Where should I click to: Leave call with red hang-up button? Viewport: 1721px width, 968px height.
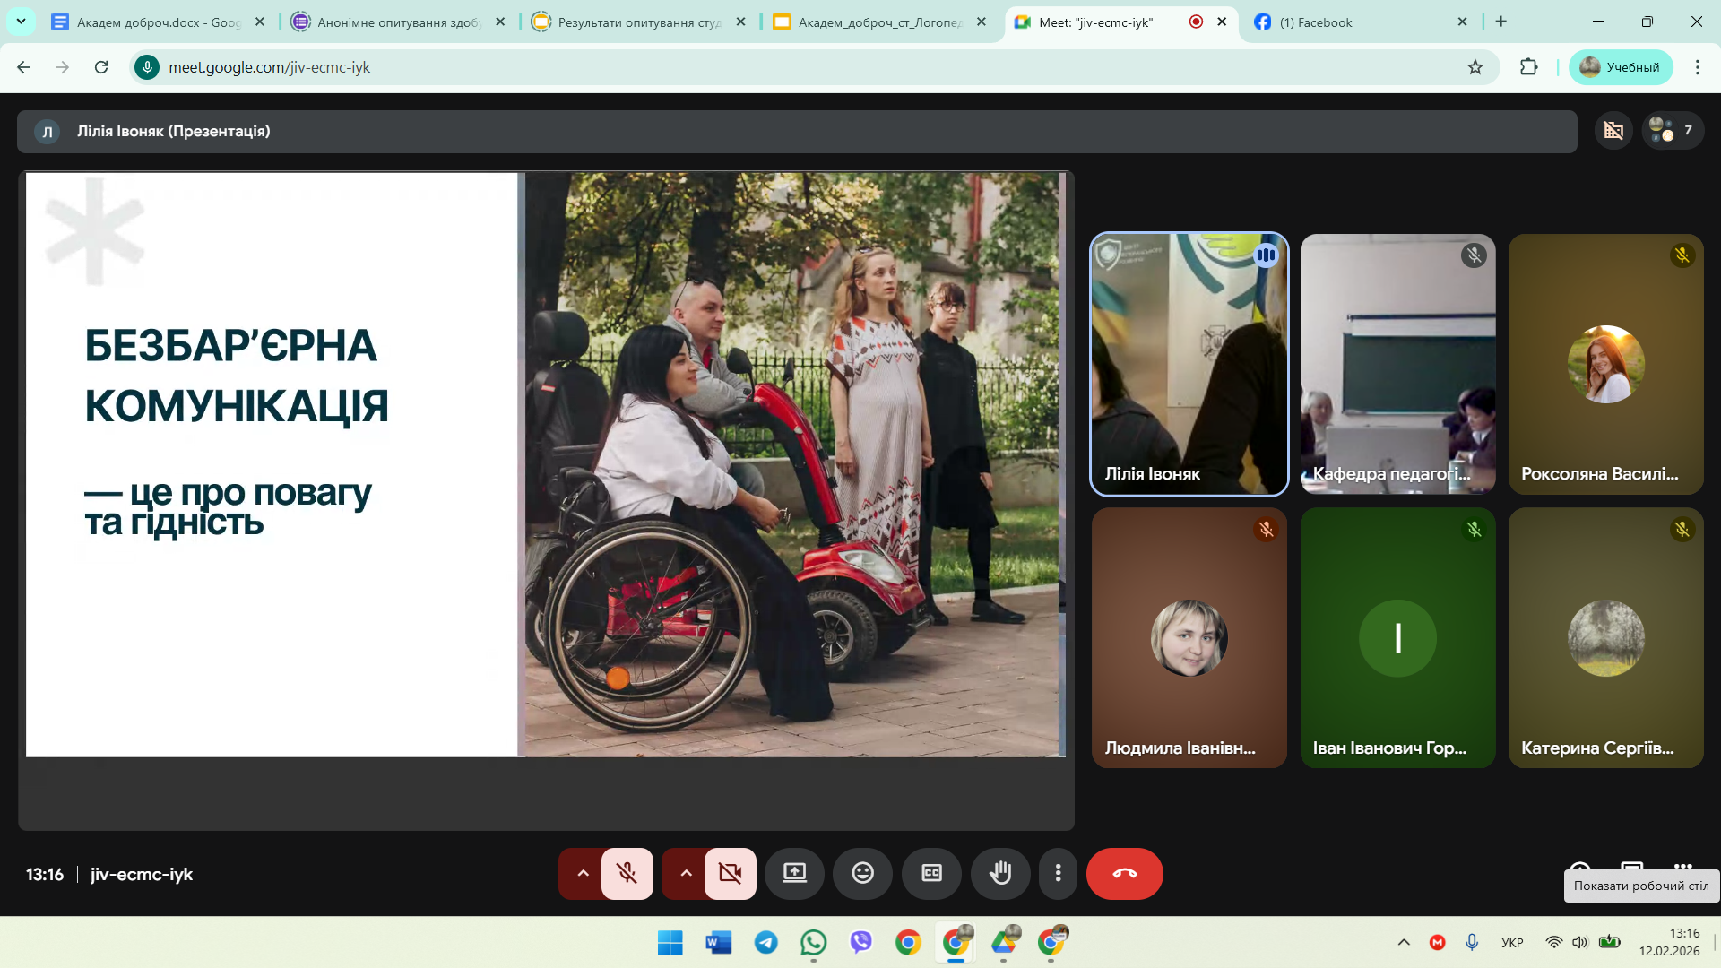point(1124,873)
